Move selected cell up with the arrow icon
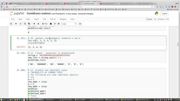Viewport: 180px width, 101px height. click(34, 24)
